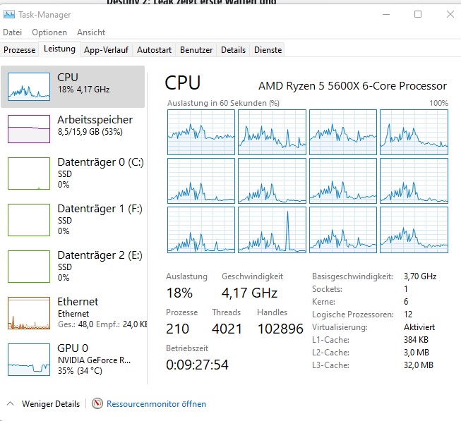This screenshot has width=461, height=421.
Task: Open the Autostart tab
Action: click(x=154, y=50)
